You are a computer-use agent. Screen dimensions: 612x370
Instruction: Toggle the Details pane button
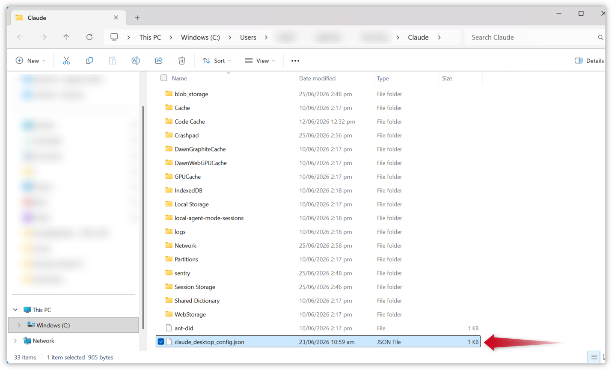pos(589,61)
